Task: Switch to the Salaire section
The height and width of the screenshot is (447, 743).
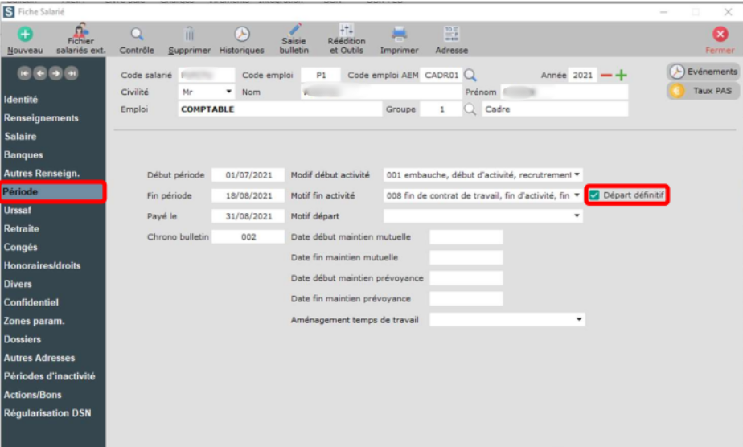Action: (x=20, y=137)
